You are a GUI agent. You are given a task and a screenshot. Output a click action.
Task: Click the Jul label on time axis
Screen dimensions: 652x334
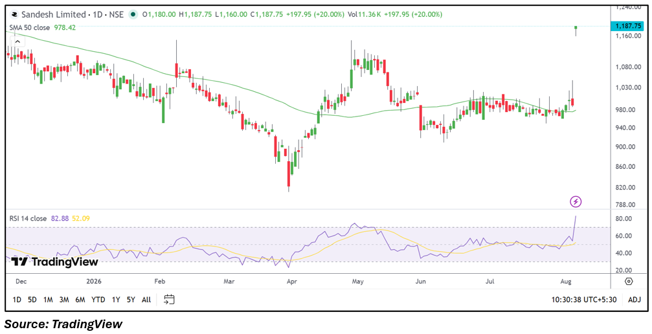tap(490, 282)
